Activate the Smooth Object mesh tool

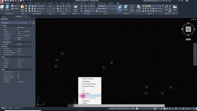click(x=22, y=8)
